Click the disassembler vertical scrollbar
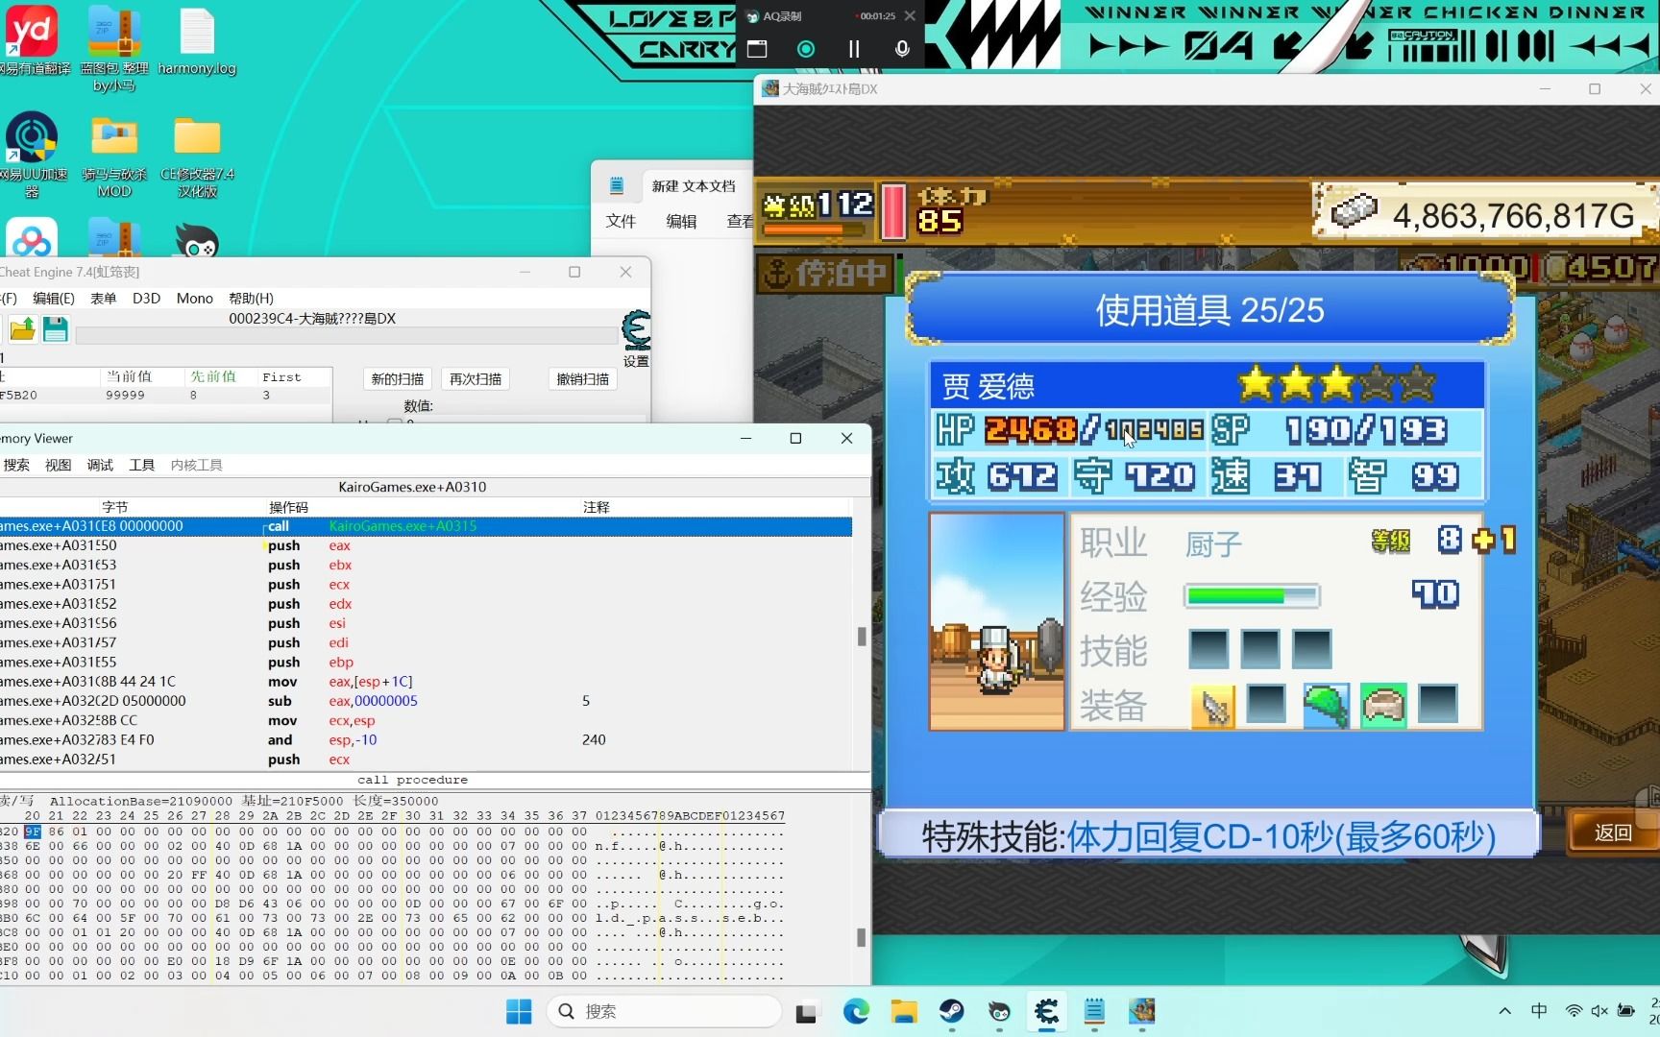 (x=862, y=636)
